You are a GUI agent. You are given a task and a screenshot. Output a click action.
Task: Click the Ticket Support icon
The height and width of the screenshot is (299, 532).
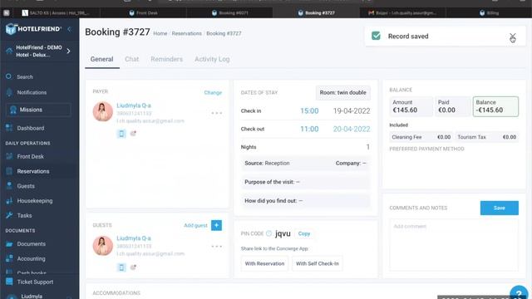tap(9, 282)
